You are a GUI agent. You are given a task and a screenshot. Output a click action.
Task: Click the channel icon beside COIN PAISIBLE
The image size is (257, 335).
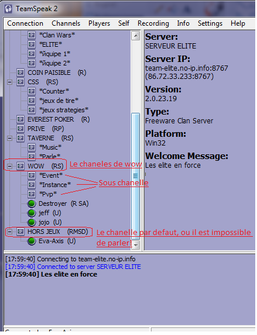coord(20,72)
